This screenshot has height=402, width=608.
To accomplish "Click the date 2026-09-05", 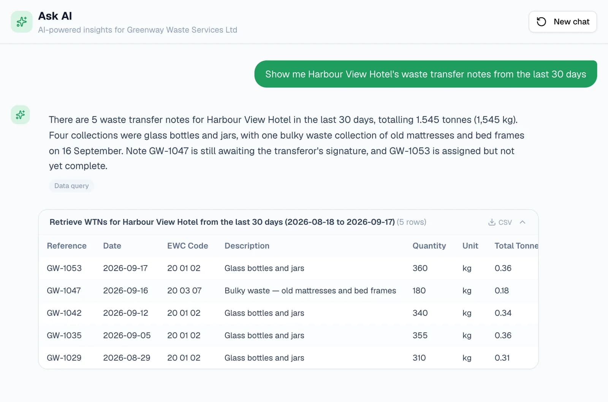I will [127, 335].
